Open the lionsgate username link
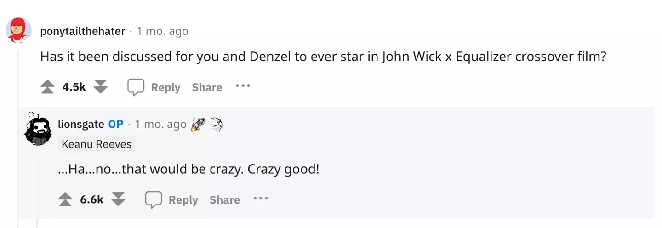Image resolution: width=662 pixels, height=228 pixels. [81, 124]
